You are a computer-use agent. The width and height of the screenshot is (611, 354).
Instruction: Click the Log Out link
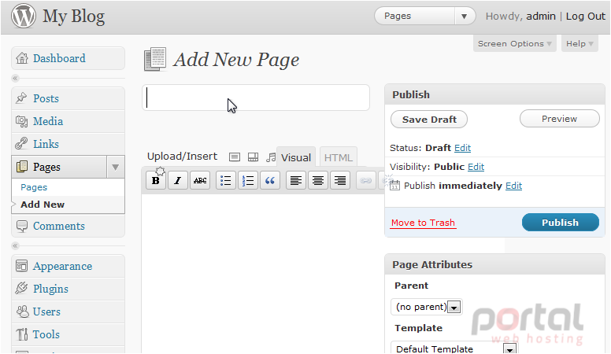pos(585,16)
